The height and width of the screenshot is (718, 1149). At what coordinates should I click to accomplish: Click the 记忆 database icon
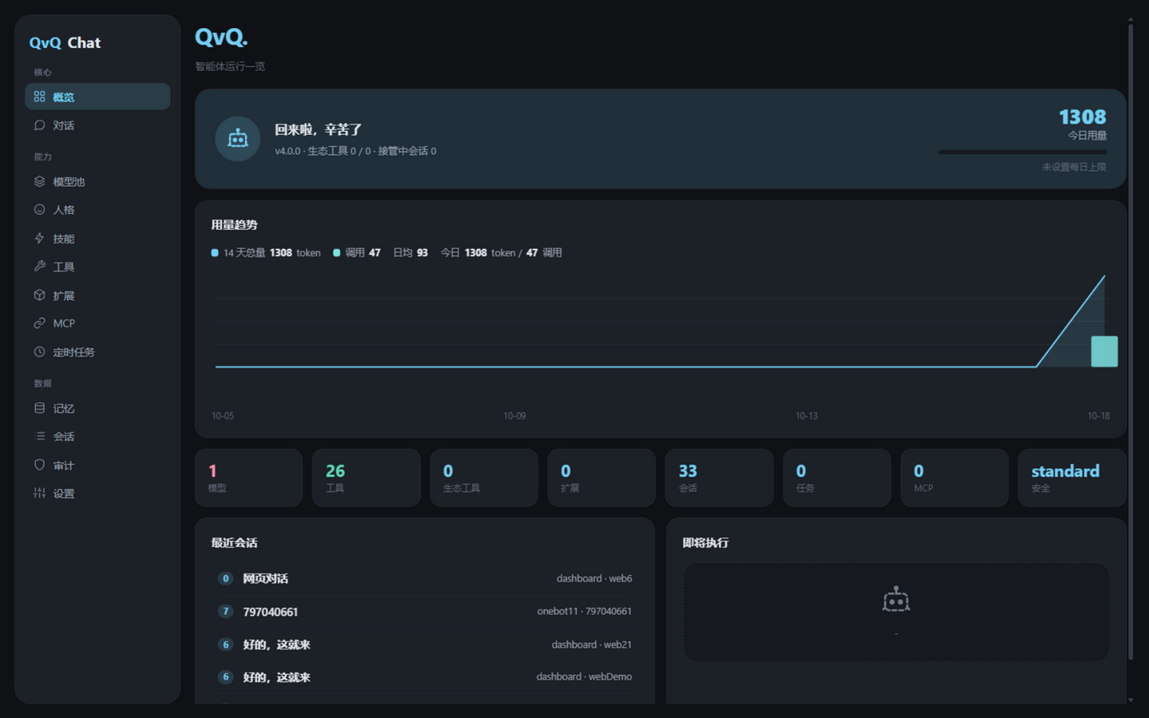coord(39,408)
